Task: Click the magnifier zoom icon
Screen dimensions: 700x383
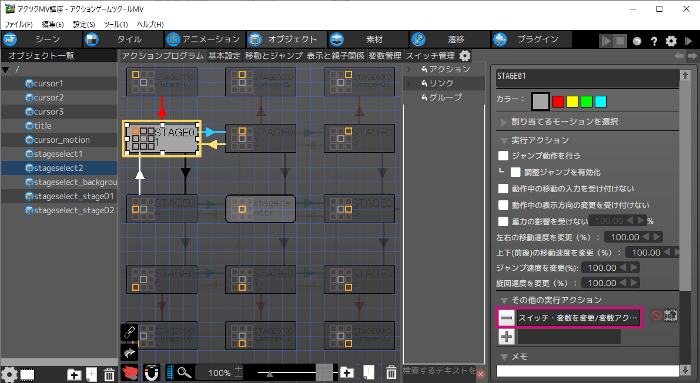Action: [185, 372]
